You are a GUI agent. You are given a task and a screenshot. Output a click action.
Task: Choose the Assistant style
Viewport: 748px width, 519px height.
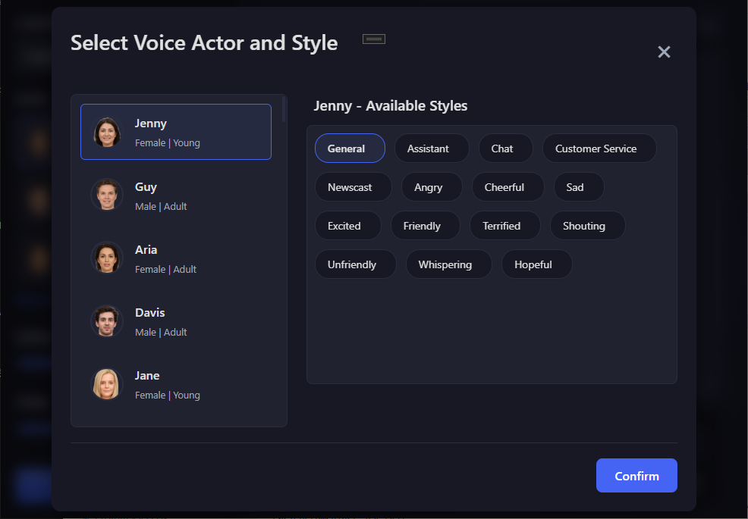pos(432,149)
